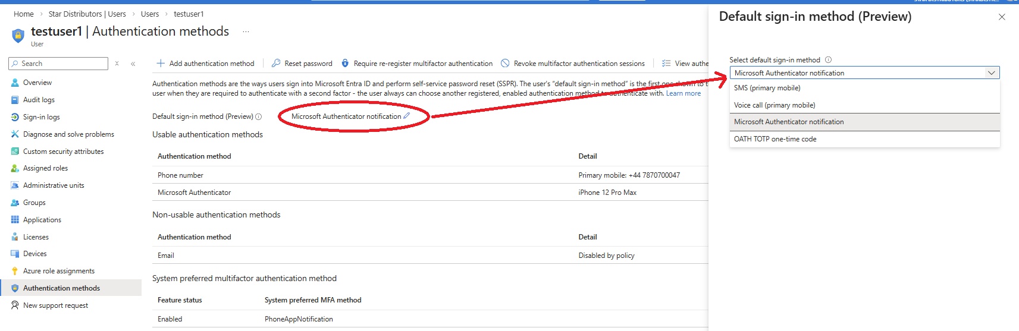Screen dimensions: 1019x331
Task: Click the Reset password key icon
Action: [276, 64]
